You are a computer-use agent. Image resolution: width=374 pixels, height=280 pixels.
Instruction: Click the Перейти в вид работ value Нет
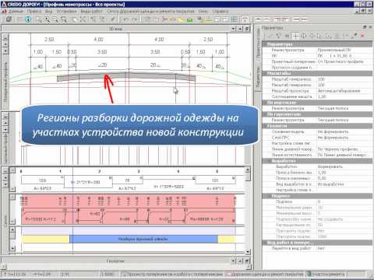[x=321, y=248]
